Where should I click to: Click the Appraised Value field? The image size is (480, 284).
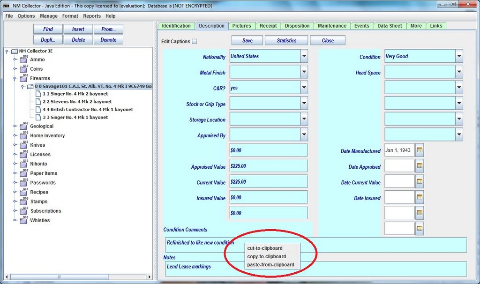pos(269,166)
